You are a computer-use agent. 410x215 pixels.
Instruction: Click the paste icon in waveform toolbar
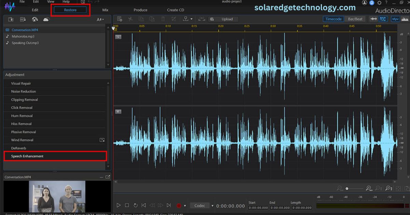coord(152,19)
